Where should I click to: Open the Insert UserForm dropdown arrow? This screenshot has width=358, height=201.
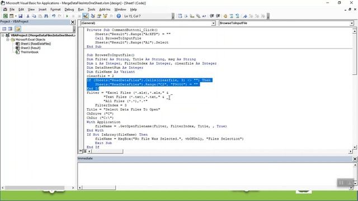pos(16,16)
